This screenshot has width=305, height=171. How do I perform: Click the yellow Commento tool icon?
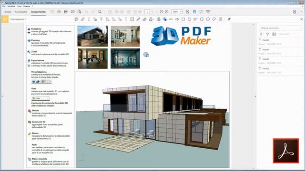tap(5, 19)
